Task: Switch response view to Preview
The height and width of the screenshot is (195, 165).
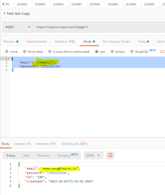Action: [x=44, y=156]
